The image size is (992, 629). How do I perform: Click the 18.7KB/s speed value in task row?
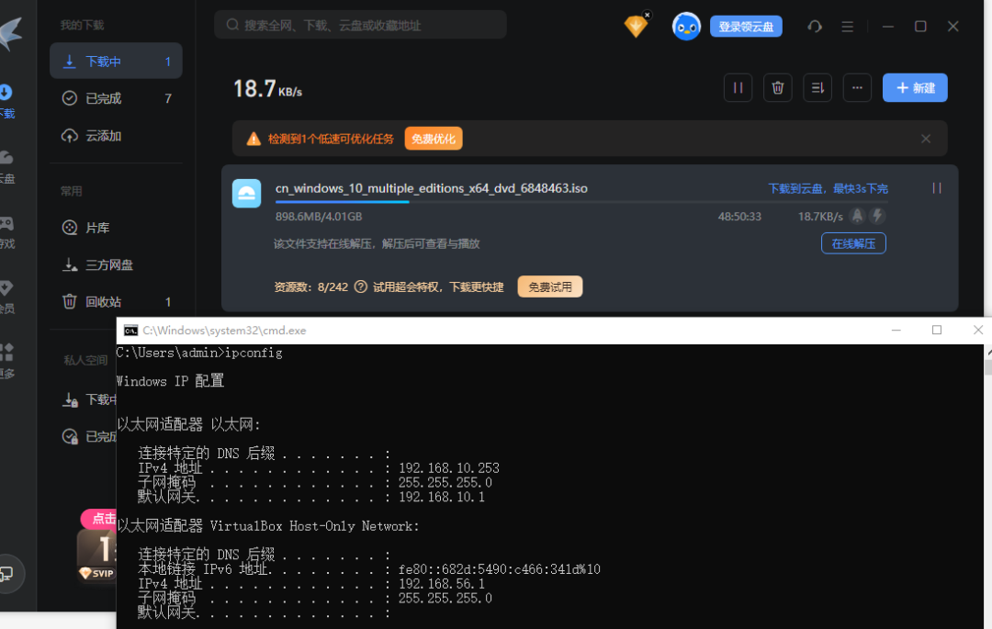pos(820,216)
